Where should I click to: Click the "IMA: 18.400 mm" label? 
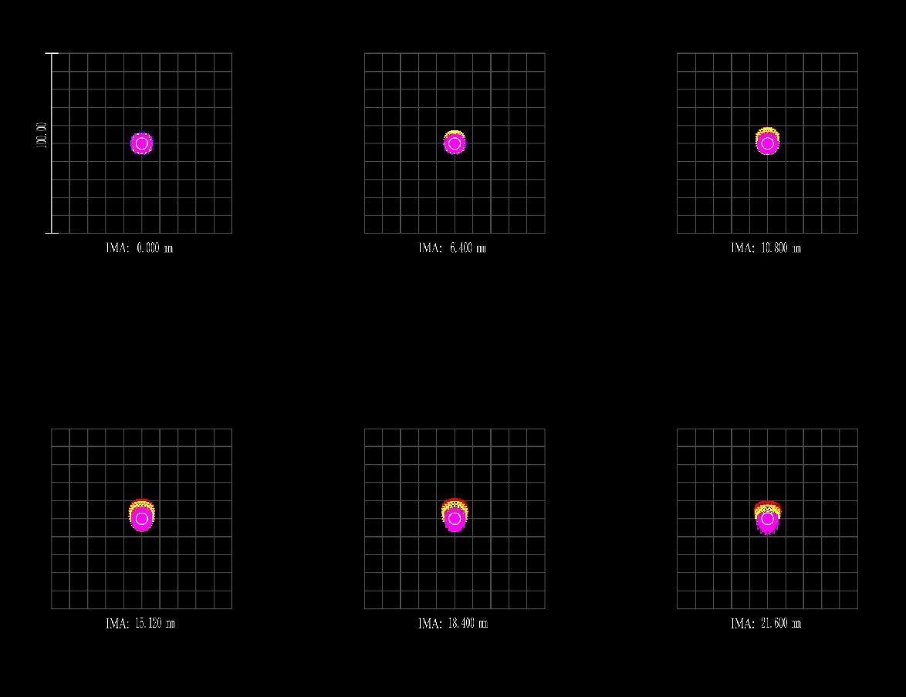452,624
